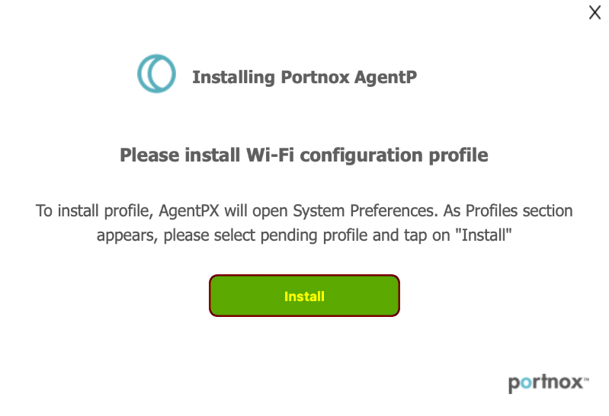Click the word 'Portnox' in the title
Screen dimensions: 609x416
(315, 77)
